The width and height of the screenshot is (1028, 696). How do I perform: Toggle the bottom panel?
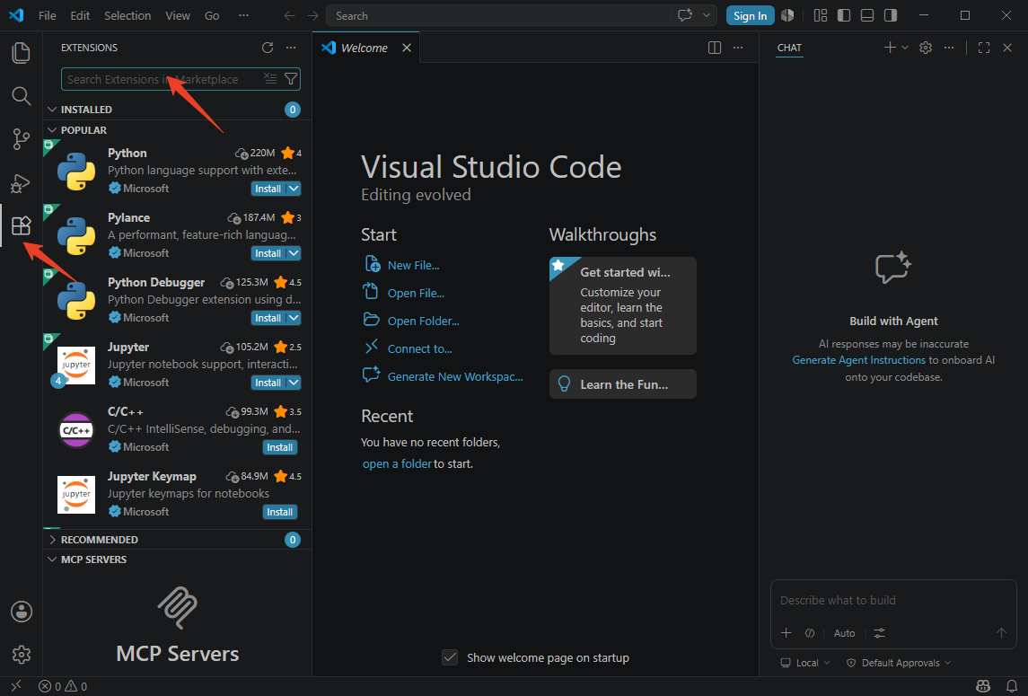(x=866, y=15)
